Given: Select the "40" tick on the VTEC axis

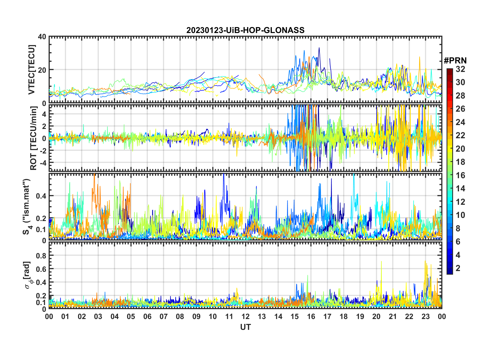Looking at the screenshot, I should tap(42, 37).
